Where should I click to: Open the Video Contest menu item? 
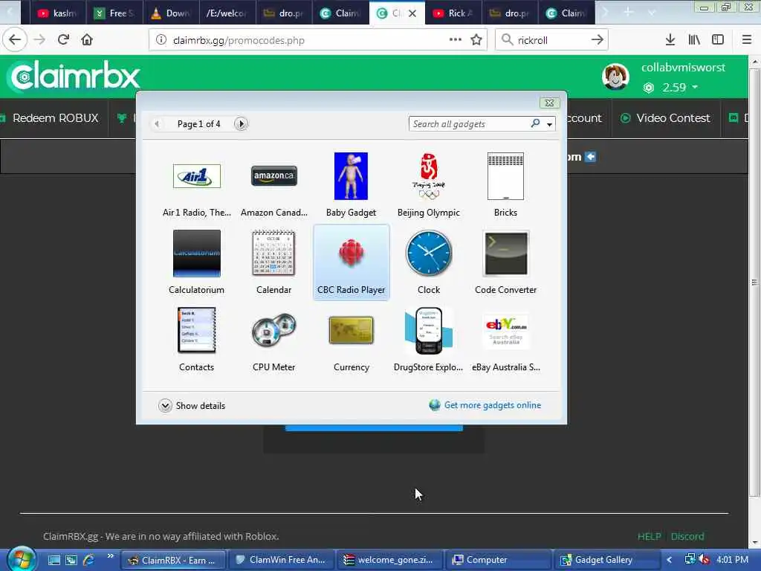click(665, 118)
